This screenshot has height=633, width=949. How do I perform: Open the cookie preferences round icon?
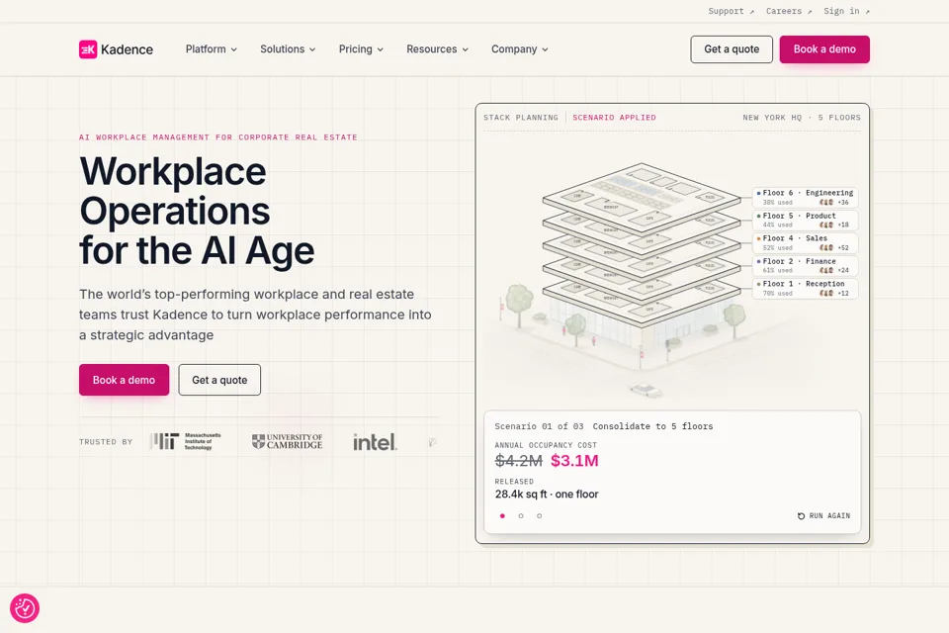coord(25,608)
